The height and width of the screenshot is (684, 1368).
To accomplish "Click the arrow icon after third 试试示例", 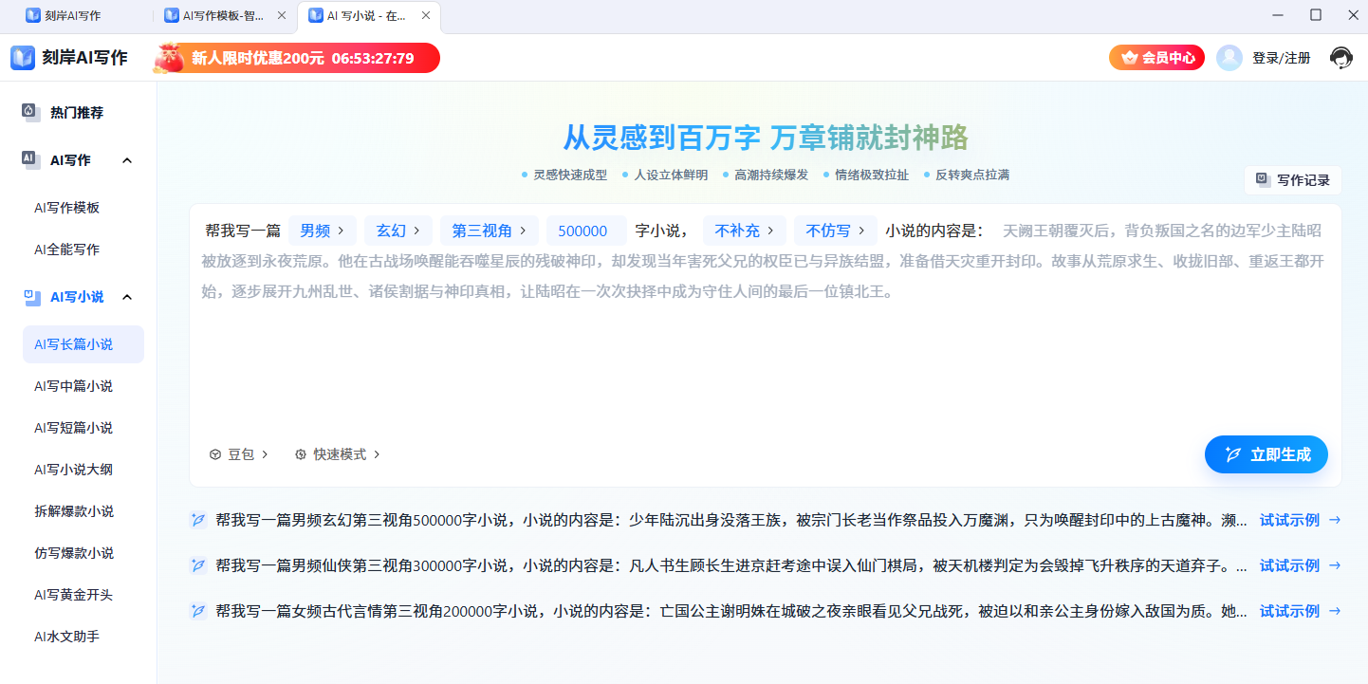I will pyautogui.click(x=1335, y=611).
